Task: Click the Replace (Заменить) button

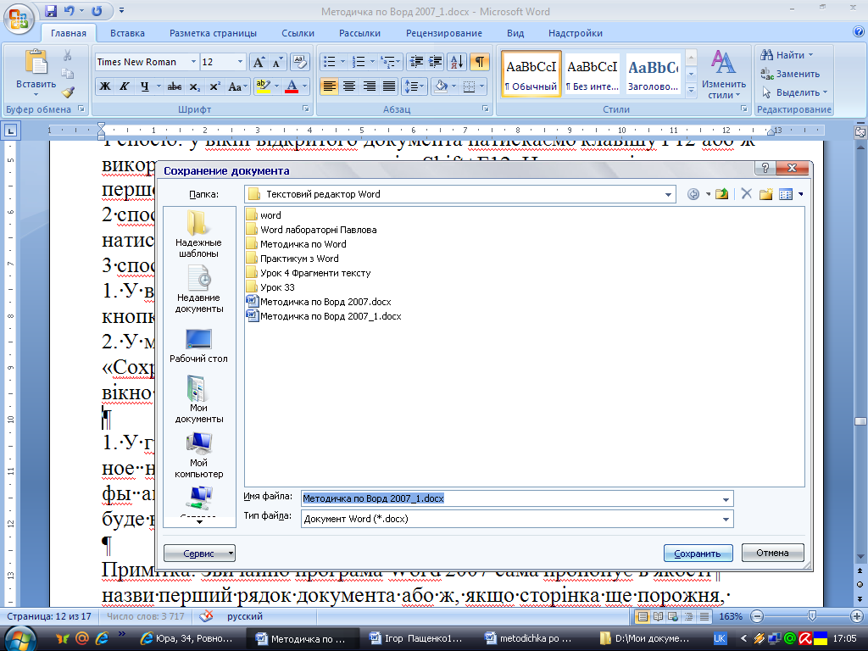Action: [x=790, y=74]
